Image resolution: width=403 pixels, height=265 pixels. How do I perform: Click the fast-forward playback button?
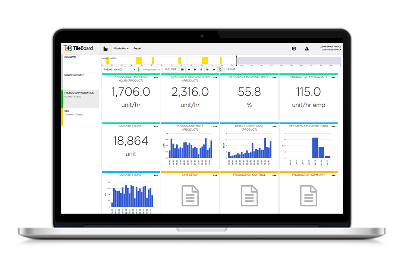(207, 70)
